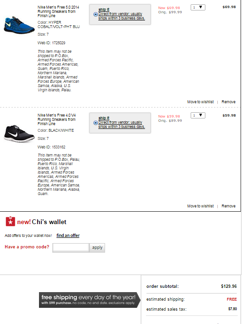
Task: Focus the promo code input field
Action: [x=71, y=248]
